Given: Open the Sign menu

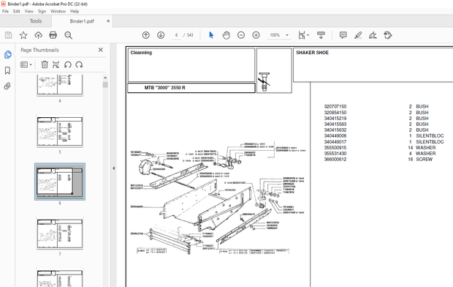Looking at the screenshot, I should 42,11.
